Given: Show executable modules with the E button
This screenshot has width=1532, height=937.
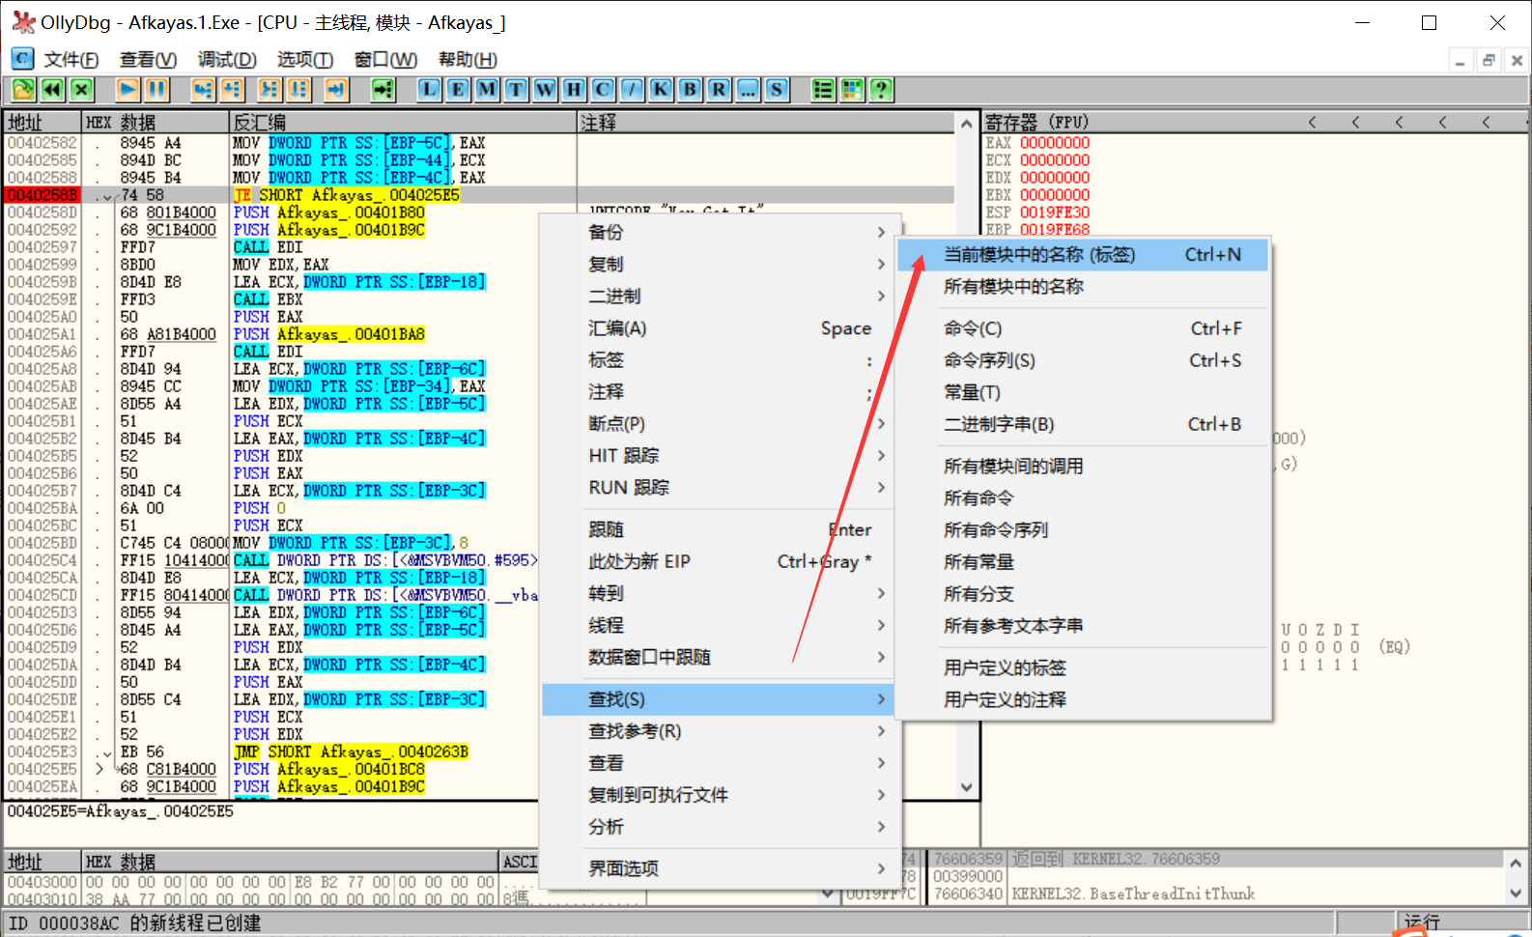Looking at the screenshot, I should (458, 90).
